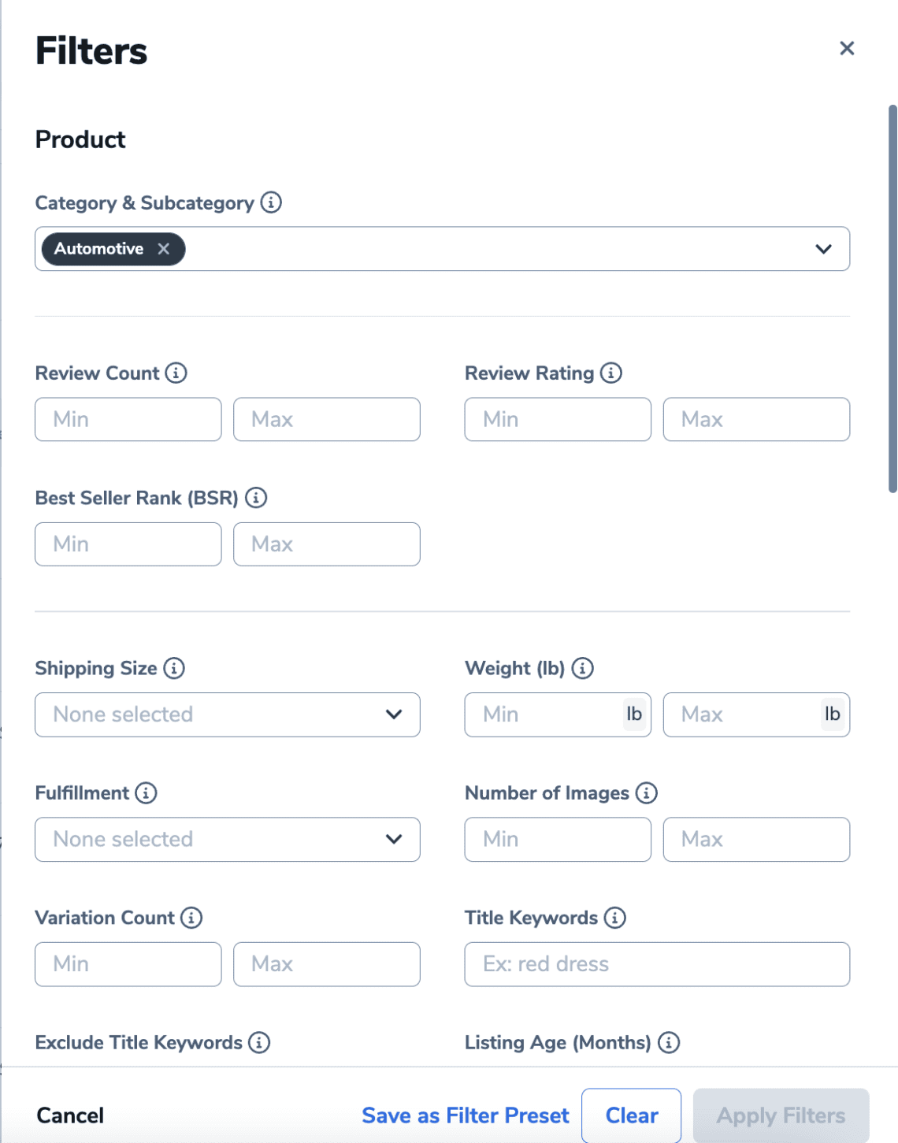Click the Cancel button
The width and height of the screenshot is (898, 1143).
tap(69, 1115)
